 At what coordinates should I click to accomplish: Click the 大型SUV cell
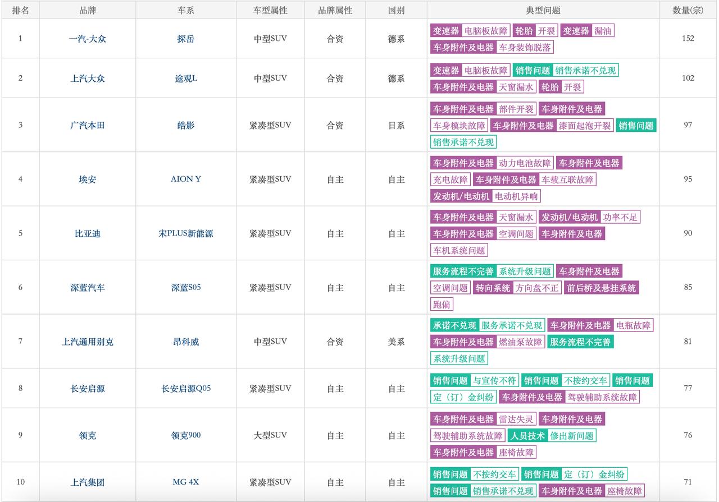pyautogui.click(x=270, y=436)
